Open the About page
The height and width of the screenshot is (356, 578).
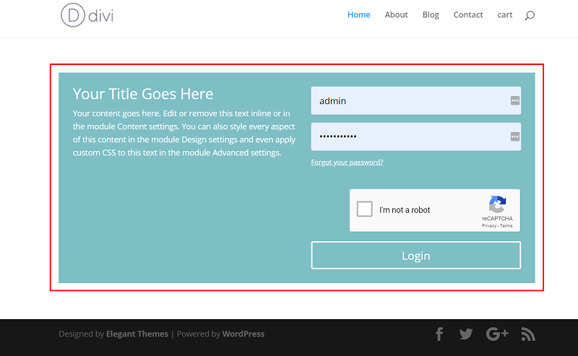tap(396, 14)
